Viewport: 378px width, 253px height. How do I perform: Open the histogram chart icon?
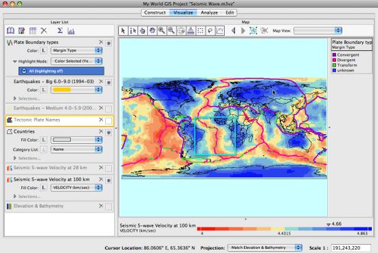click(71, 31)
